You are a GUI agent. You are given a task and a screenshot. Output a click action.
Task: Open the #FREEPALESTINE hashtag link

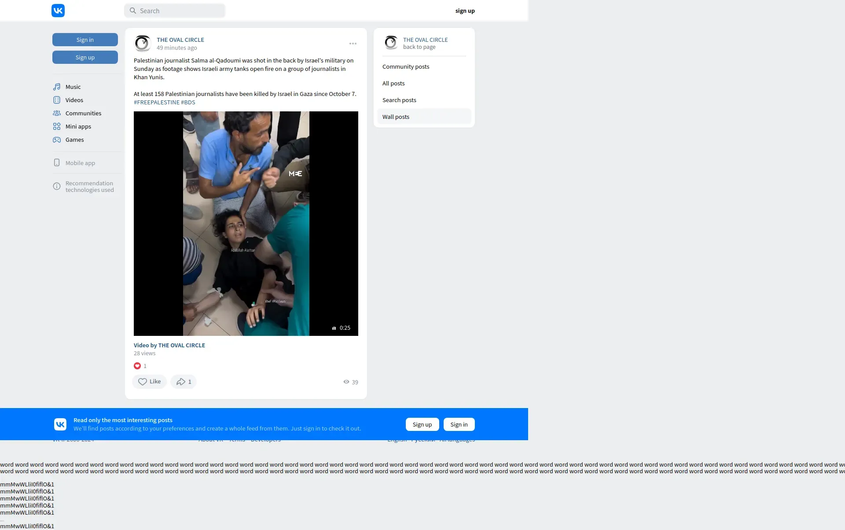tap(157, 102)
